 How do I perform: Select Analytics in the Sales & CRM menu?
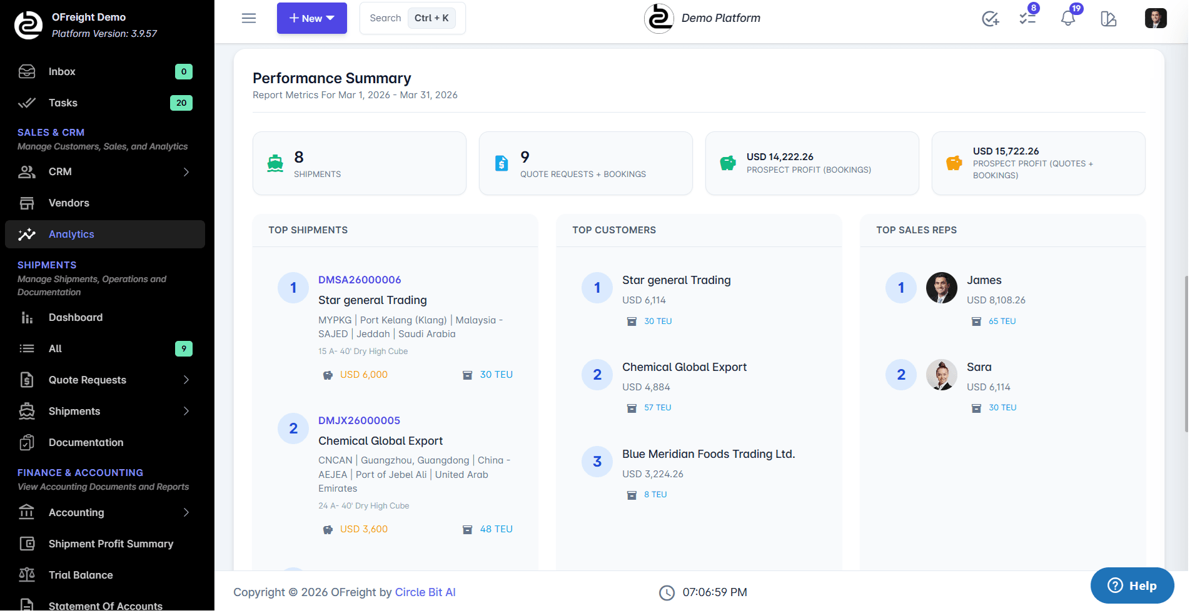click(71, 234)
